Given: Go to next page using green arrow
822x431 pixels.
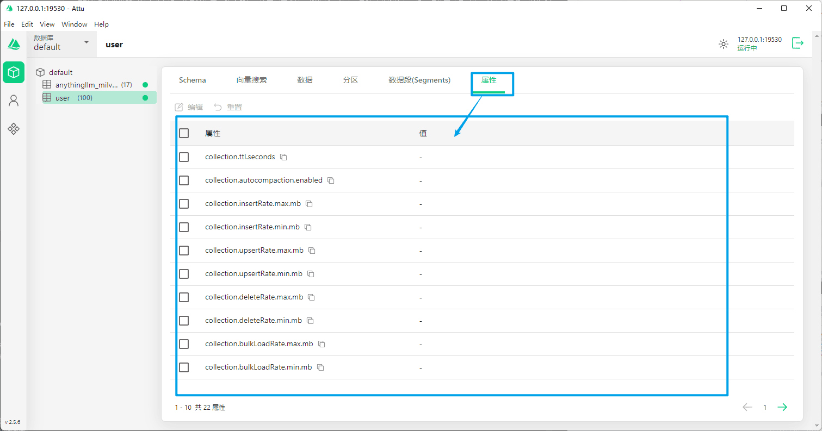Looking at the screenshot, I should click(x=782, y=407).
